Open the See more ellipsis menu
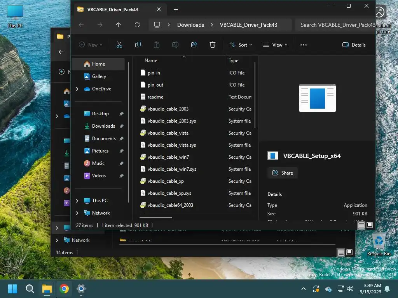The height and width of the screenshot is (298, 398). coord(303,45)
